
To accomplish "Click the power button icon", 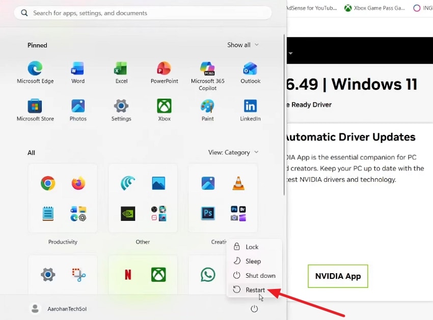I will click(254, 309).
